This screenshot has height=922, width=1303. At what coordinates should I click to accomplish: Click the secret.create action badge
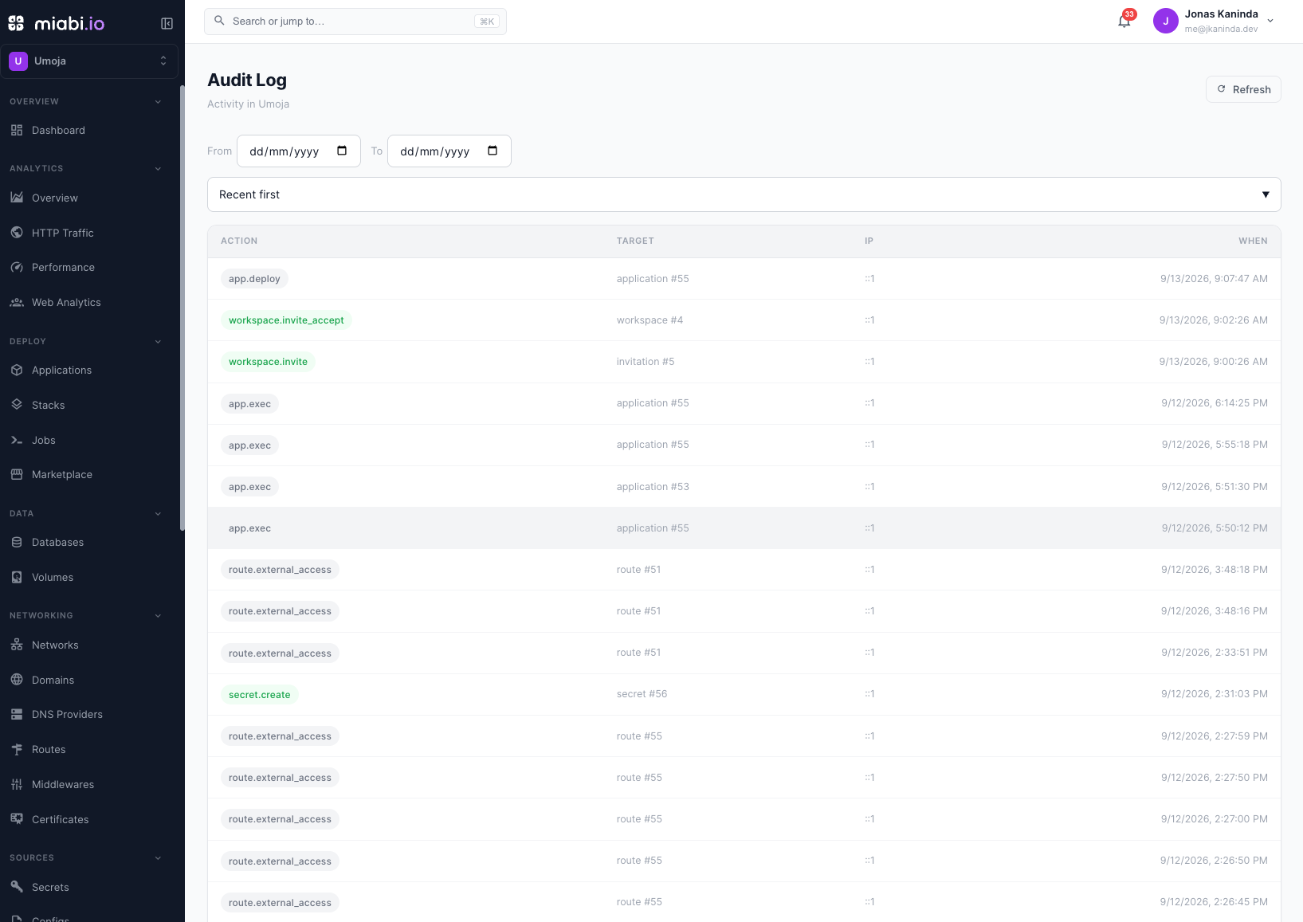pos(260,695)
